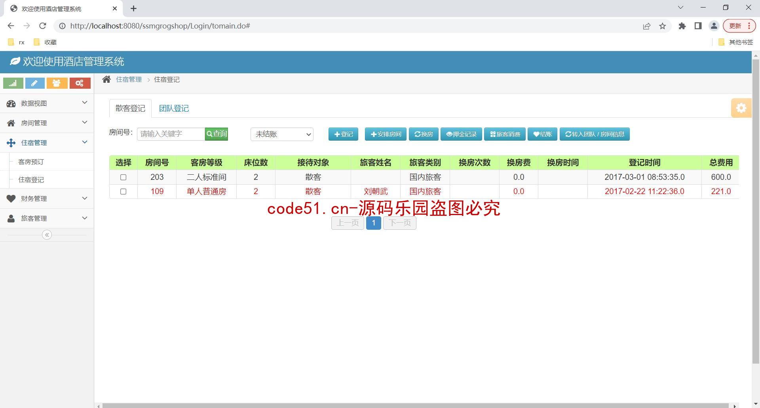Collapse the 住宿管理 menu
Viewport: 760px width, 408px height.
[x=47, y=143]
